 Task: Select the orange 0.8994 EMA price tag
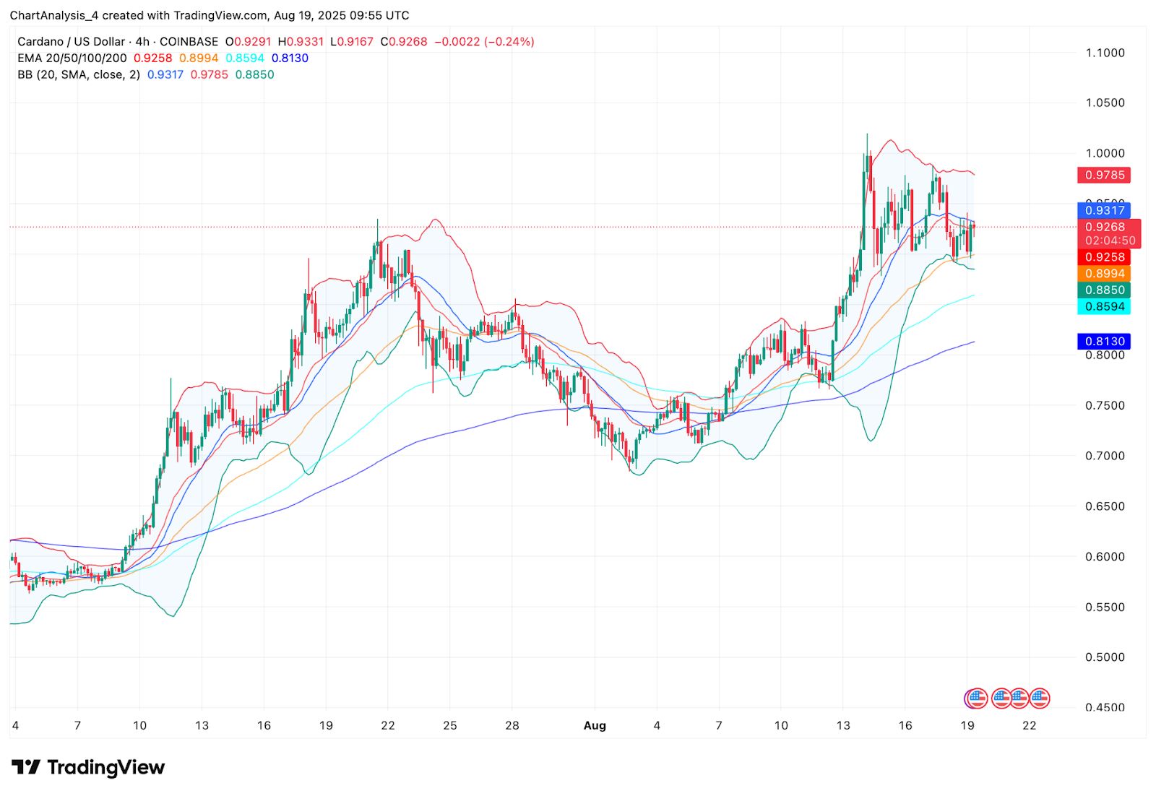(x=1104, y=274)
